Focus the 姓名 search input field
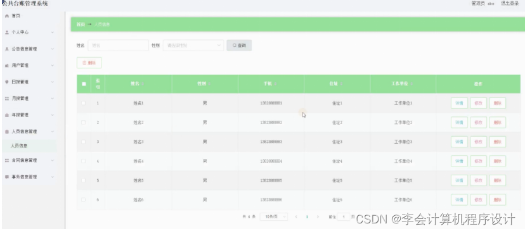Viewport: 525px width, 231px height. 118,45
